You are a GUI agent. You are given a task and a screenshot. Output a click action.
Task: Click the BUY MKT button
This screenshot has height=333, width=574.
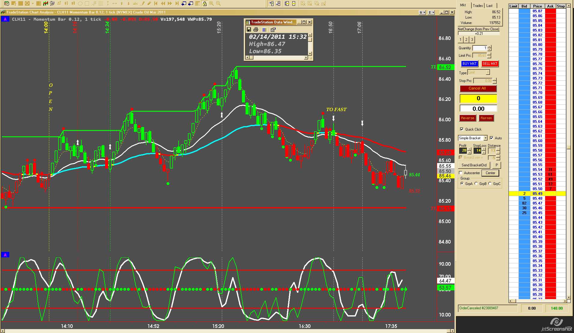pos(470,64)
